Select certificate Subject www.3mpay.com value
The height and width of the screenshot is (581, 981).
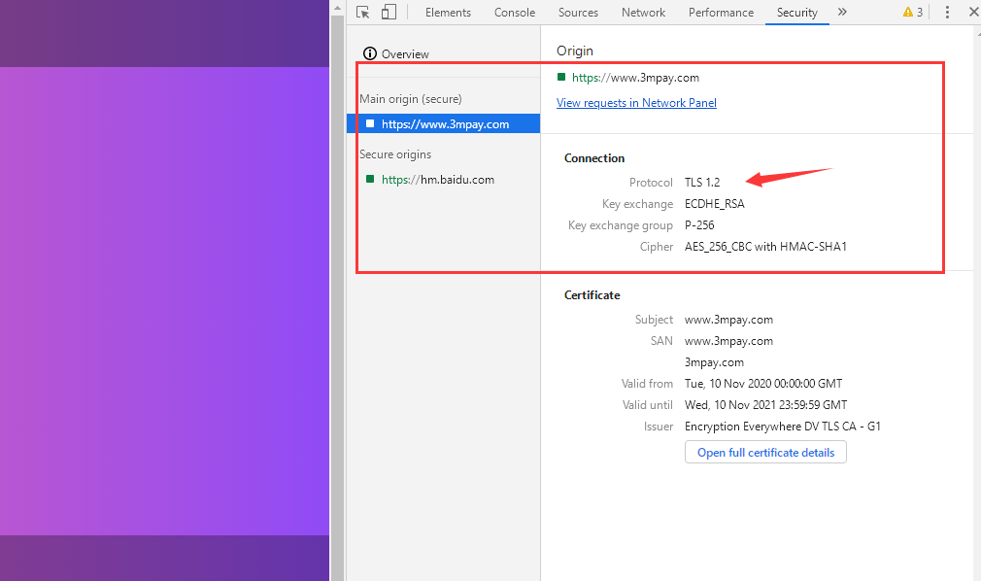pos(728,320)
